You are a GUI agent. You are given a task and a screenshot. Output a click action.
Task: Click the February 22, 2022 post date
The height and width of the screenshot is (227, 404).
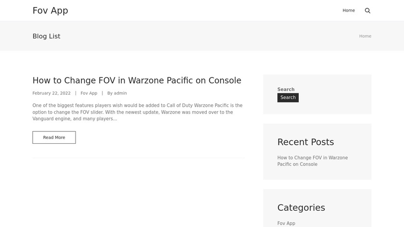51,93
